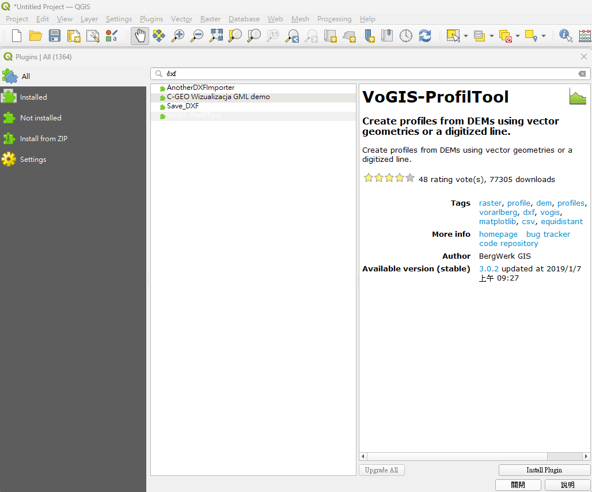Click version 3.0.2 link
The height and width of the screenshot is (492, 592).
coord(488,269)
